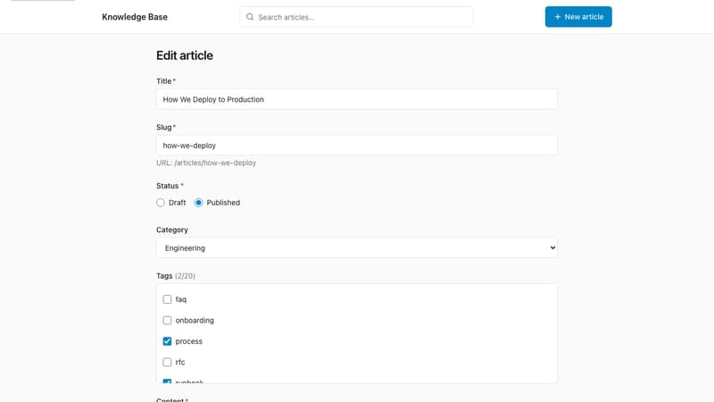Check the onboarding tag
Image resolution: width=714 pixels, height=402 pixels.
(167, 321)
